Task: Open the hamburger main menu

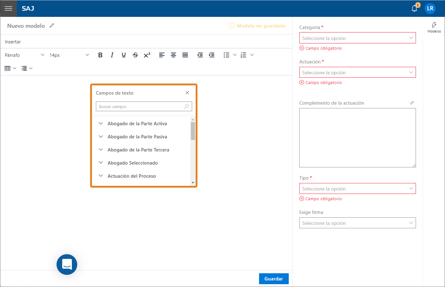Action: click(8, 8)
